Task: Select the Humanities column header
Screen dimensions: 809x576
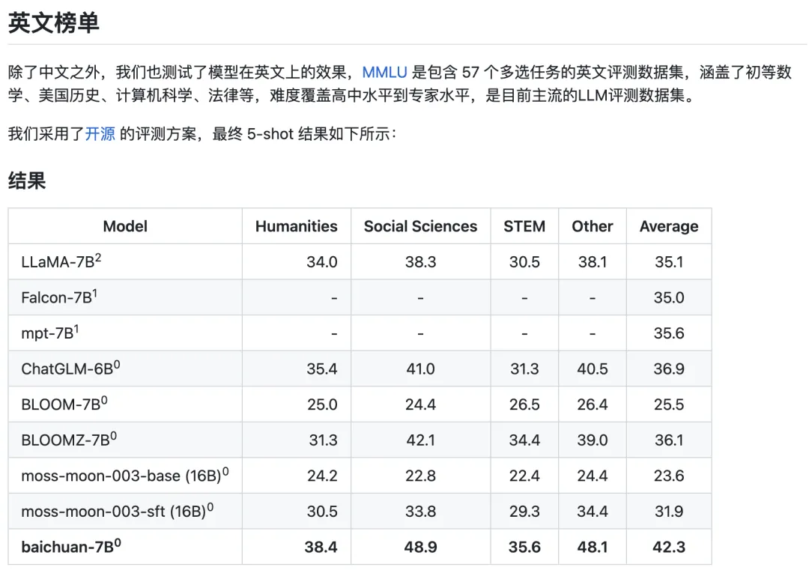Action: tap(296, 226)
